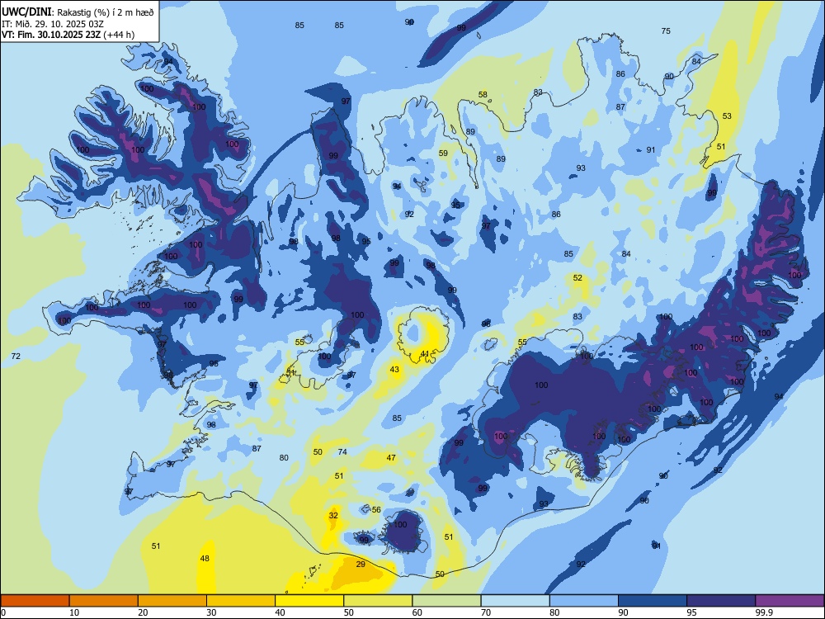
Task: Click the 95–99.9 navy legend swatch
Action: (x=721, y=601)
